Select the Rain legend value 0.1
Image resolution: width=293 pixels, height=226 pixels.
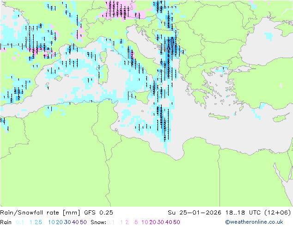tap(20, 222)
